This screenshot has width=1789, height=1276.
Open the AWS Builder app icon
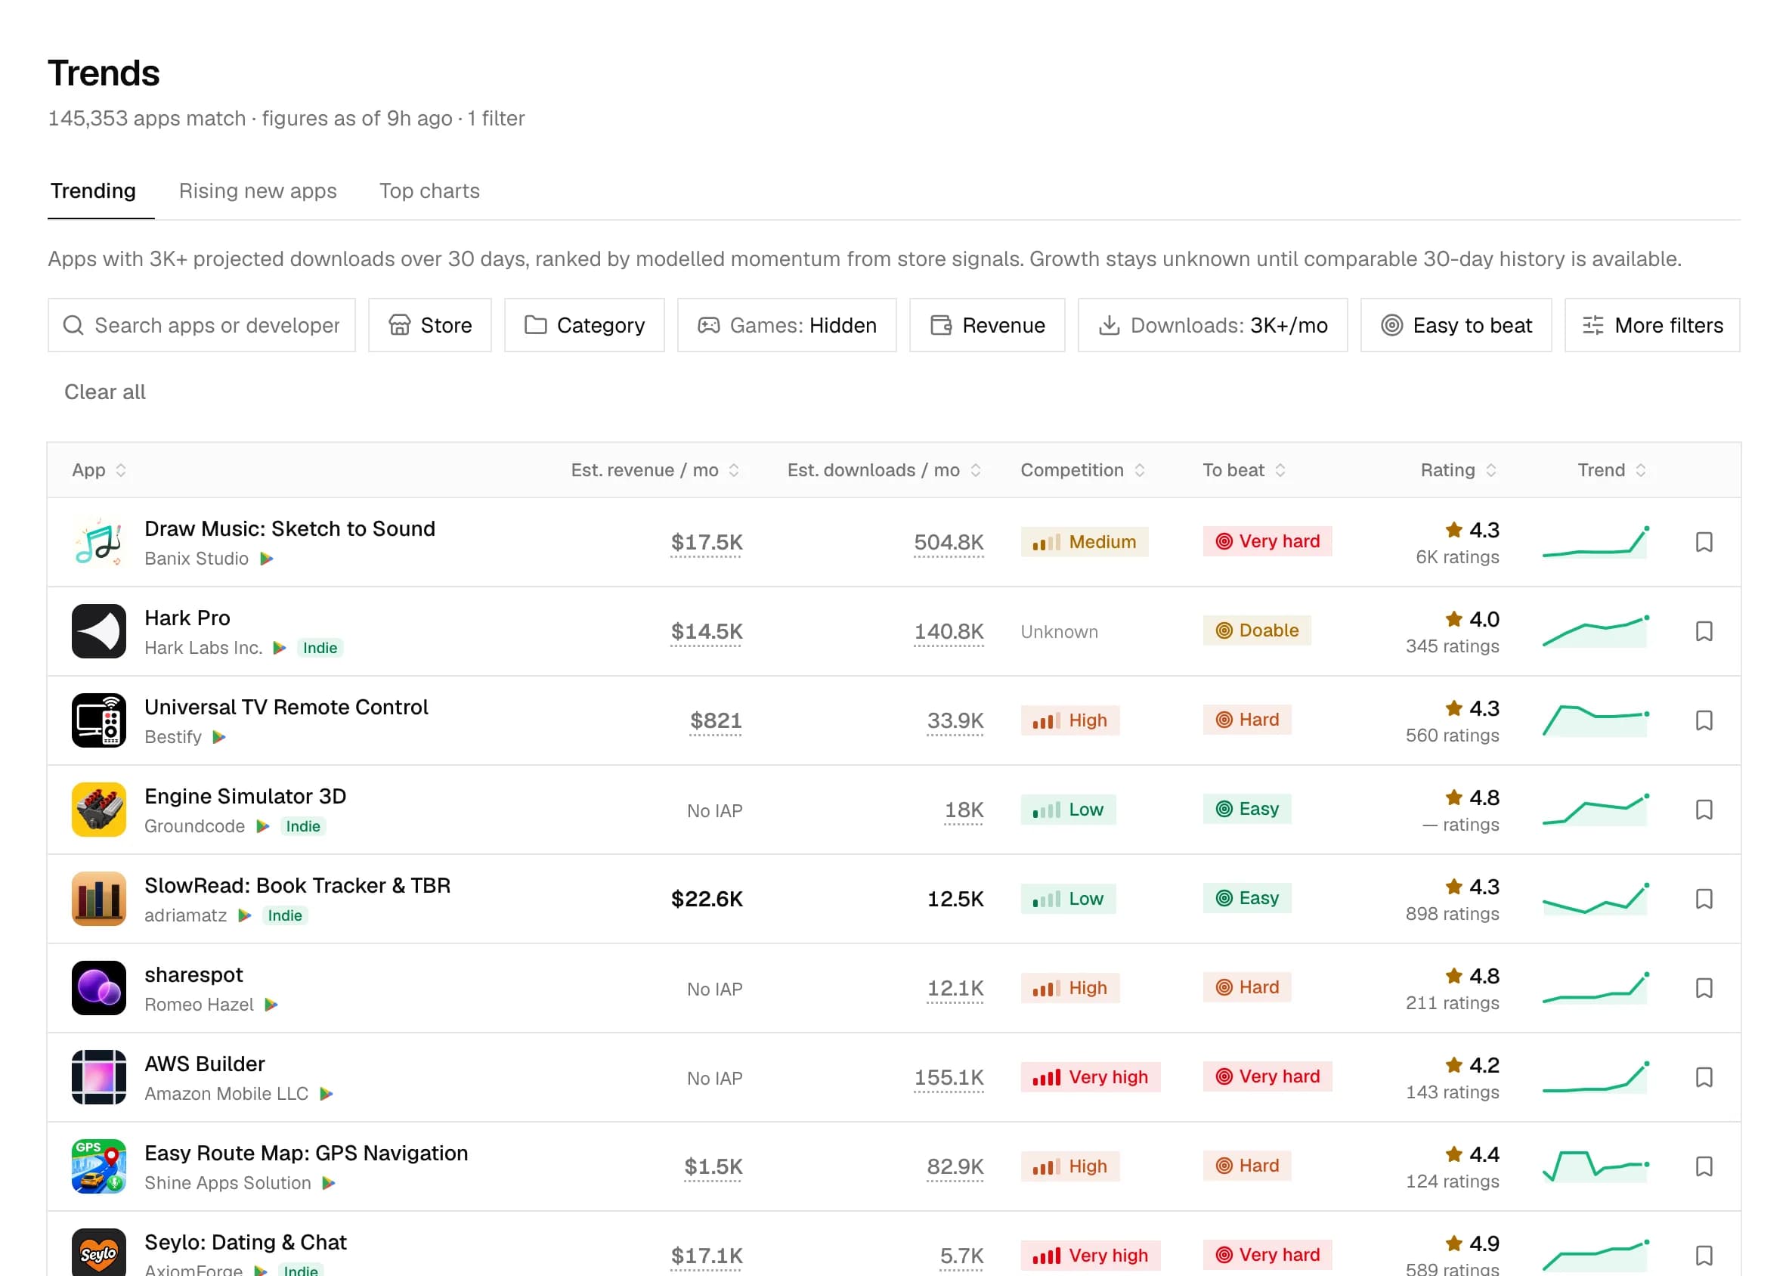point(99,1077)
